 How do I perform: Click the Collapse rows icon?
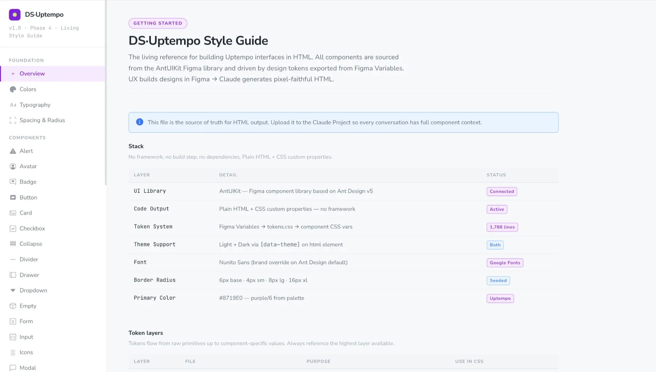(13, 244)
